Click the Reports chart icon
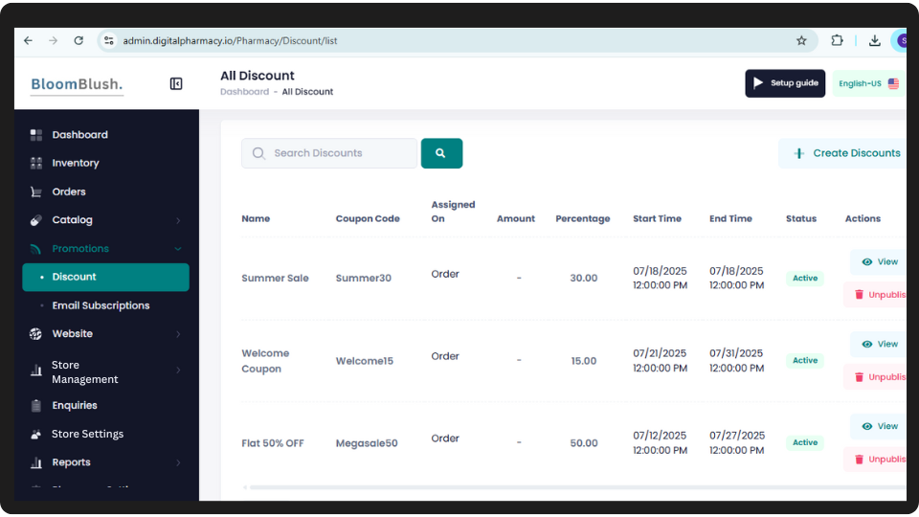The height and width of the screenshot is (517, 919). 35,462
